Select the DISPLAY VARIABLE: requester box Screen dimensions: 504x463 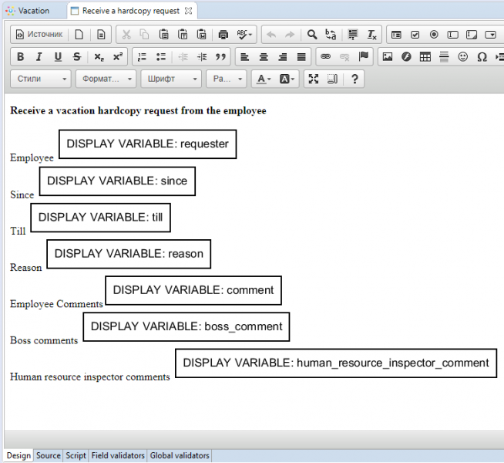tap(147, 144)
